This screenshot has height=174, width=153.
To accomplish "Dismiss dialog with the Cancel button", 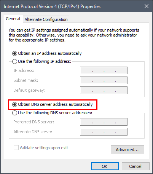I will point(135,166).
